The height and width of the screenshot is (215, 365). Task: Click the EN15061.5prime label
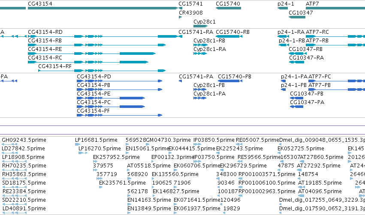click(148, 149)
